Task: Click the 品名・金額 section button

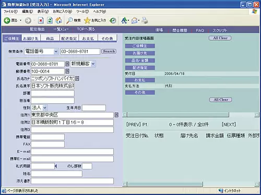Action: pyautogui.click(x=140, y=60)
